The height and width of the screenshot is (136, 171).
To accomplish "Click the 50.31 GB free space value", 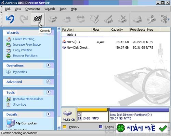I will (139, 47).
